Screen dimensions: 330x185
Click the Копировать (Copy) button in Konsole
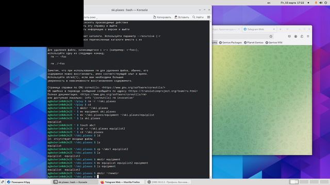[162, 17]
